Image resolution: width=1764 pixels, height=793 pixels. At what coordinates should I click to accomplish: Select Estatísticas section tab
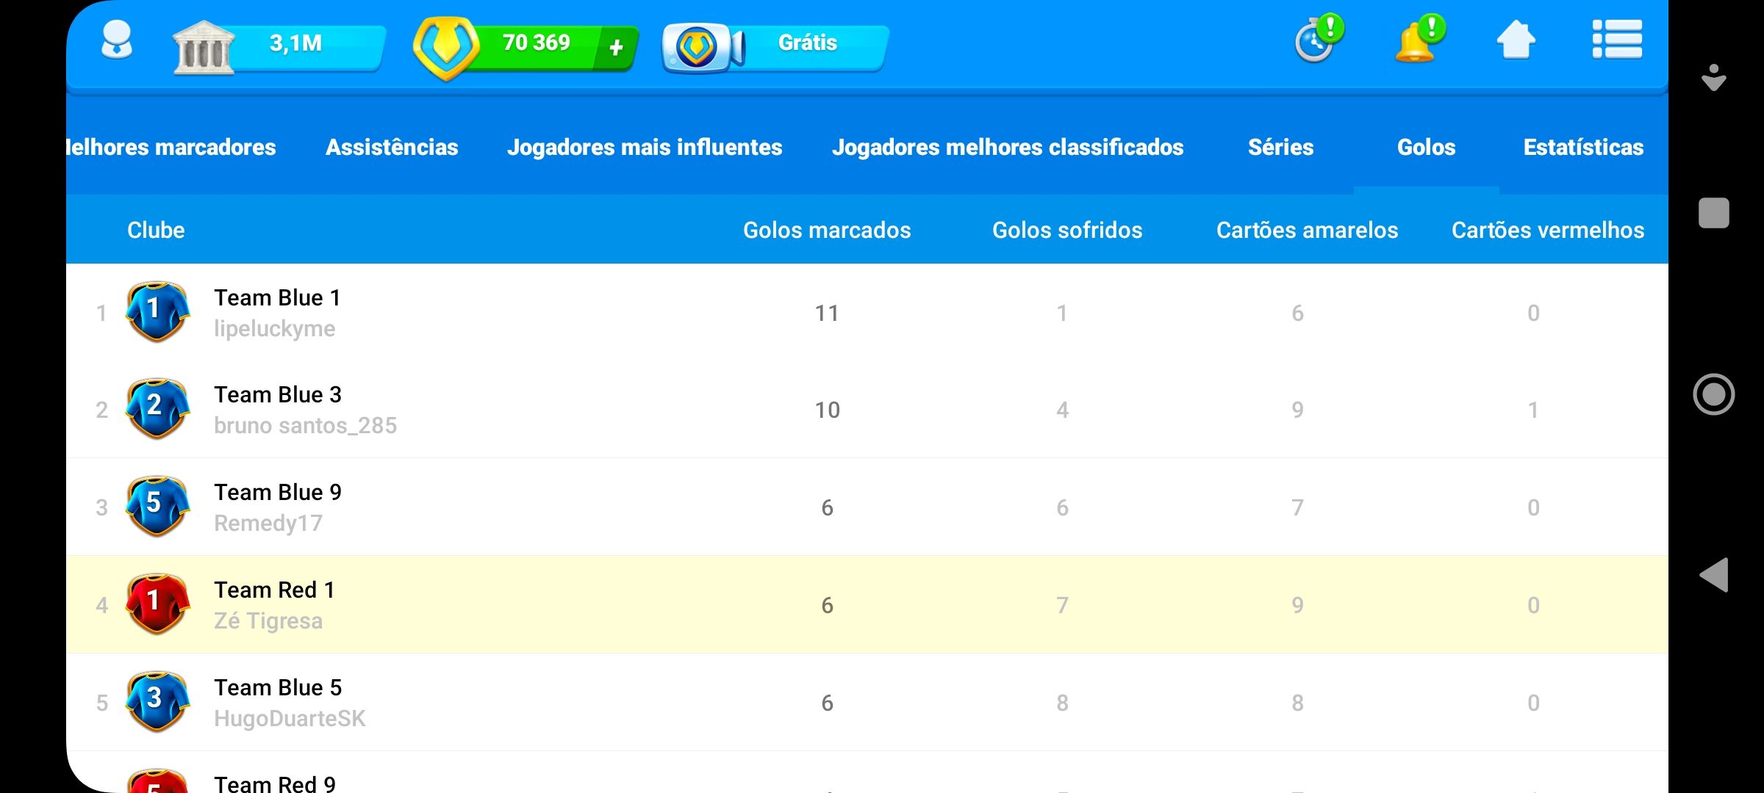point(1583,147)
